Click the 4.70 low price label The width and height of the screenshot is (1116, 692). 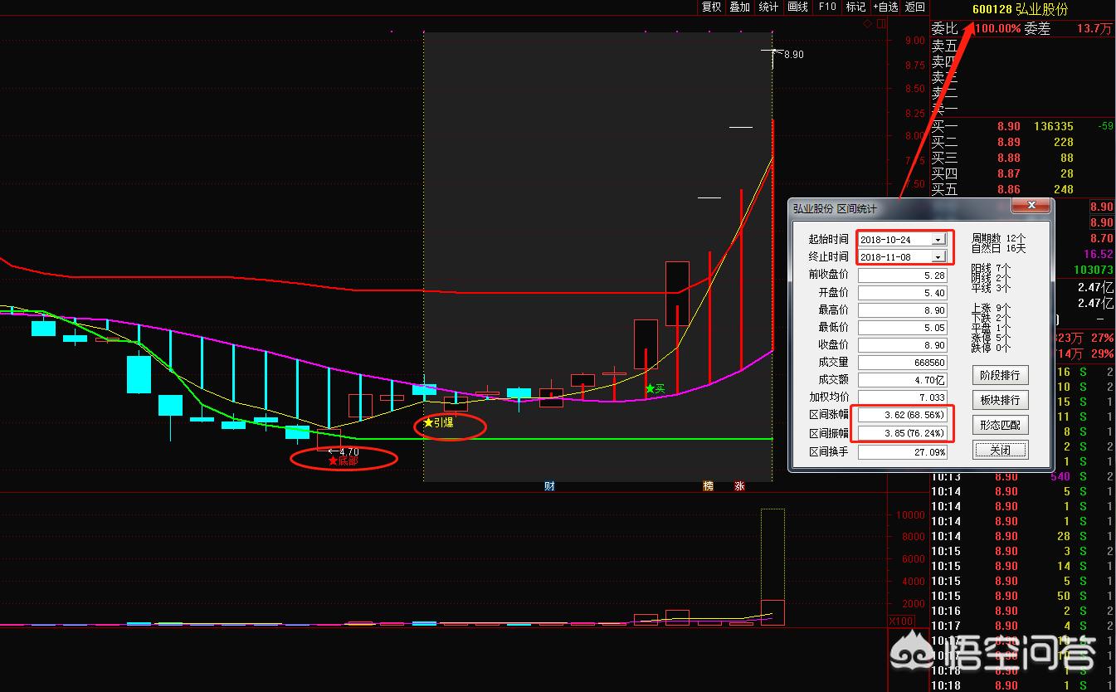point(348,451)
